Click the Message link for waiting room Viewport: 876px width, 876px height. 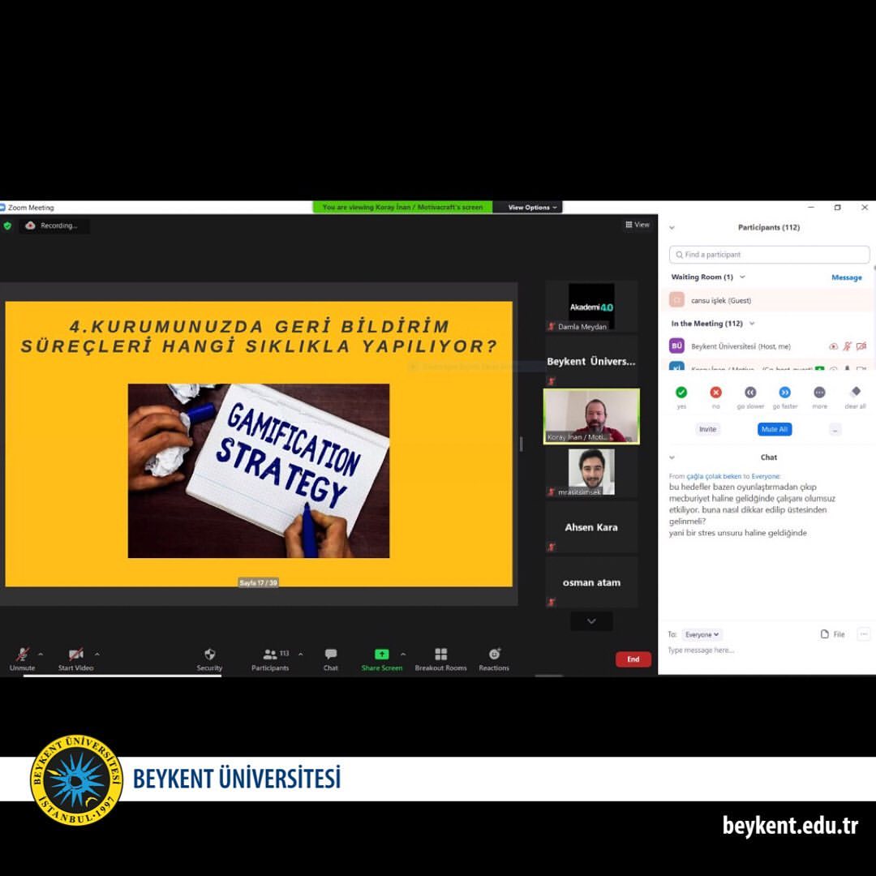coord(846,277)
